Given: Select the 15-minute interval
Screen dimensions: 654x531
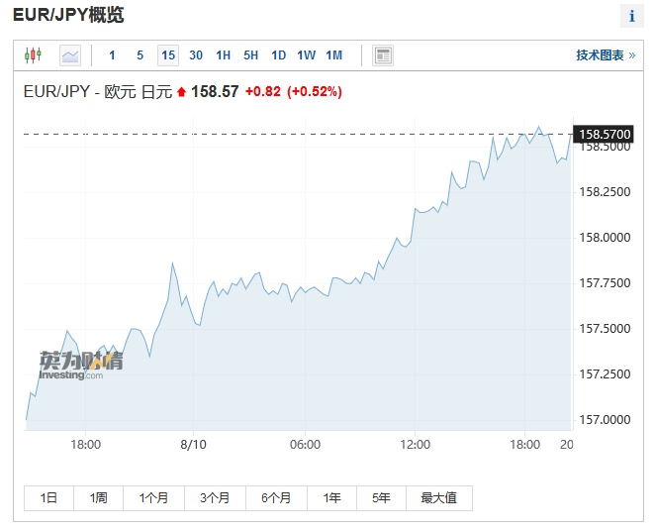Looking at the screenshot, I should (168, 55).
